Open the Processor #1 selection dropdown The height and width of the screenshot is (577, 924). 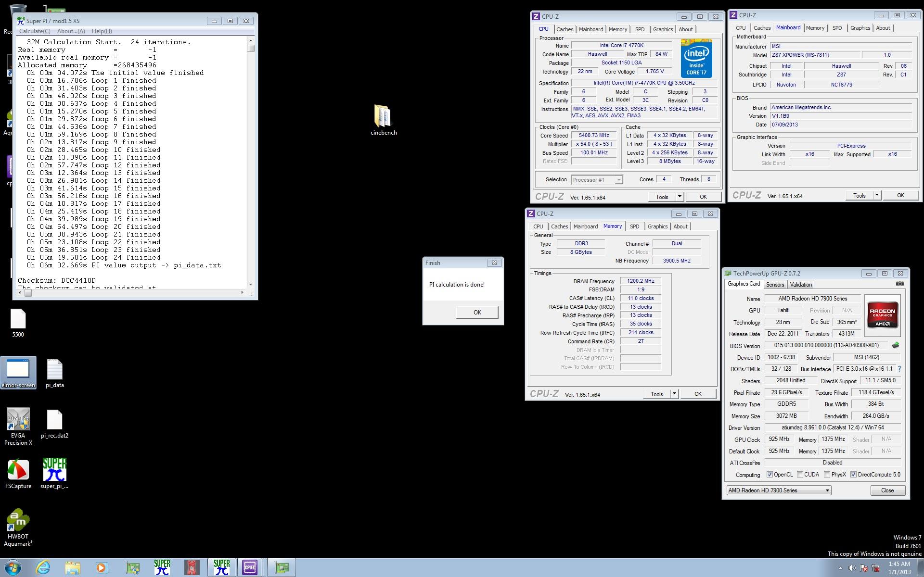tap(597, 180)
